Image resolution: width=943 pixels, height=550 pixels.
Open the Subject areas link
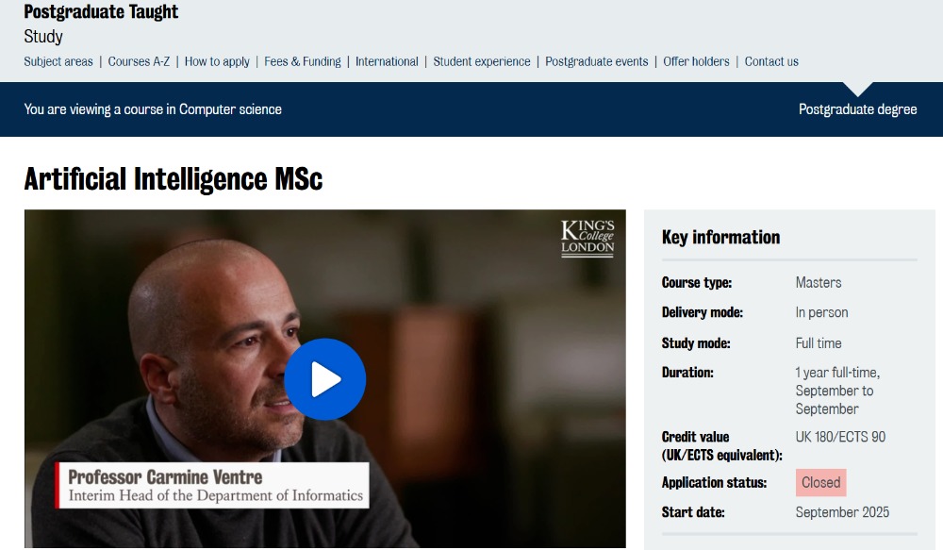[x=58, y=61]
